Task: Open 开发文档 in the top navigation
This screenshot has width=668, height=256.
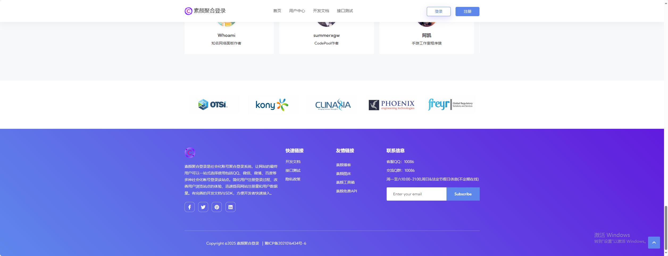Action: point(321,11)
